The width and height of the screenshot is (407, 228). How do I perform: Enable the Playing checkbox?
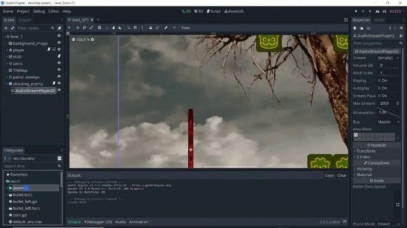tap(379, 80)
